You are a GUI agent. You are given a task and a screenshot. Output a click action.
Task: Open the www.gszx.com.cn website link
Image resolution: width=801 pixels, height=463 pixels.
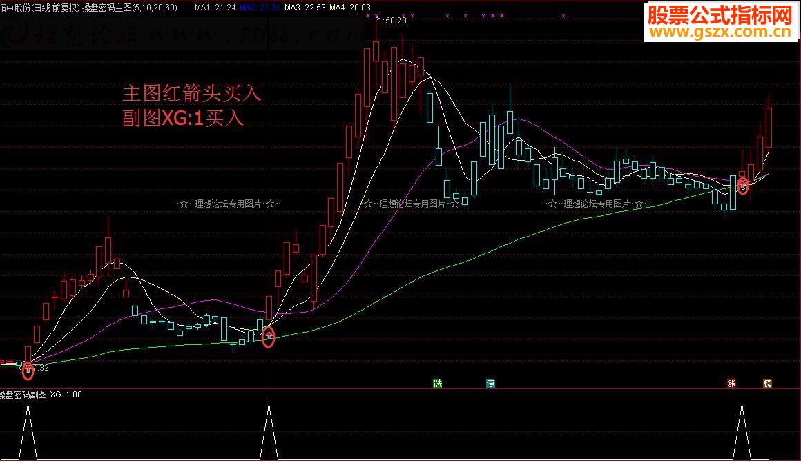pyautogui.click(x=720, y=32)
